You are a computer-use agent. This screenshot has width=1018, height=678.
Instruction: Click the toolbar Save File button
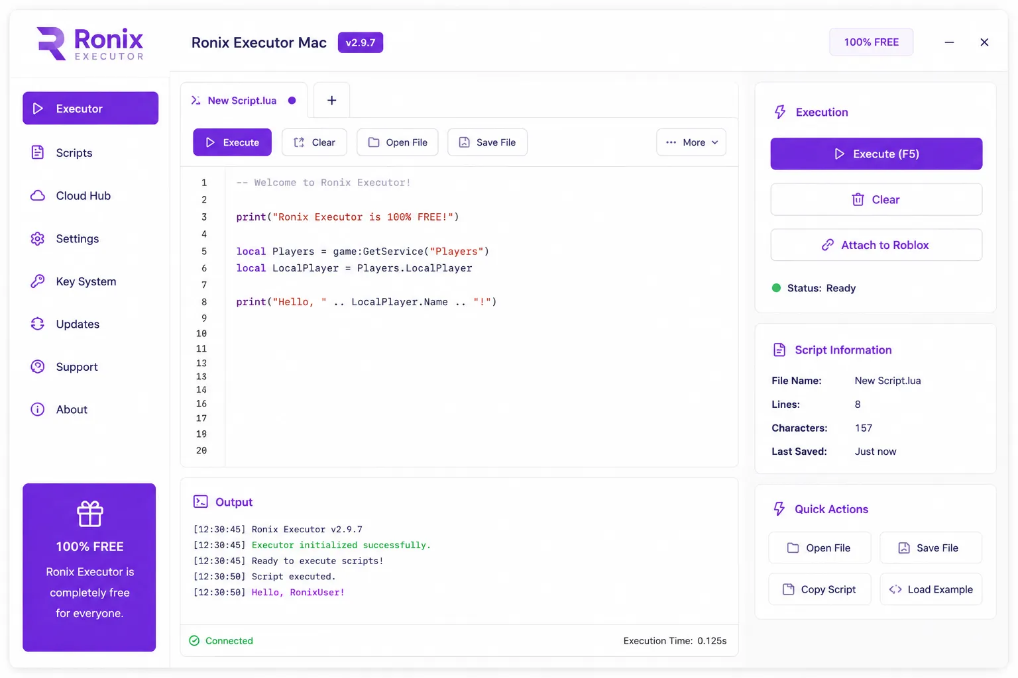point(487,142)
